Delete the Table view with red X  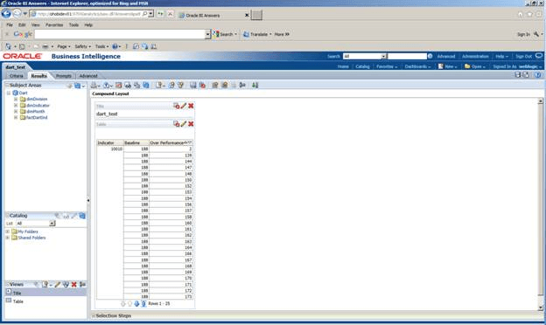[191, 124]
